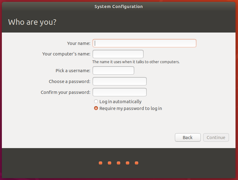Click the greyed-out Continue button
Screen dimensions: 238x180
click(x=216, y=138)
